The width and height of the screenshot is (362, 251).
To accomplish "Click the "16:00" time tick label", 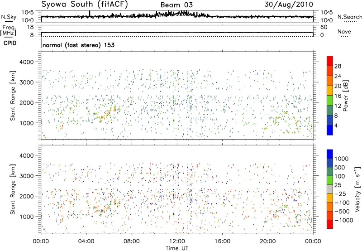I will pos(222,241).
